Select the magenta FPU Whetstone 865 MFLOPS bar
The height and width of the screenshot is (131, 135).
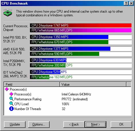point(81,30)
